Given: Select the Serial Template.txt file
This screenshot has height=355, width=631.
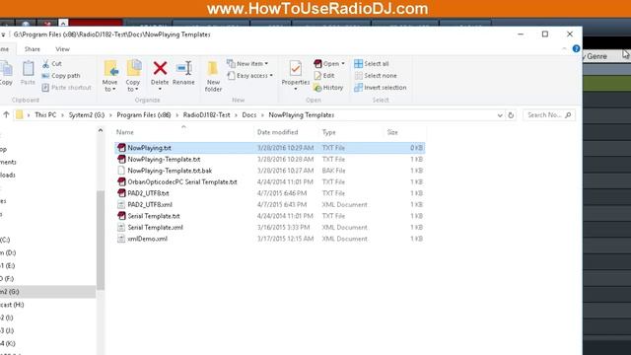Looking at the screenshot, I should tap(269, 216).
